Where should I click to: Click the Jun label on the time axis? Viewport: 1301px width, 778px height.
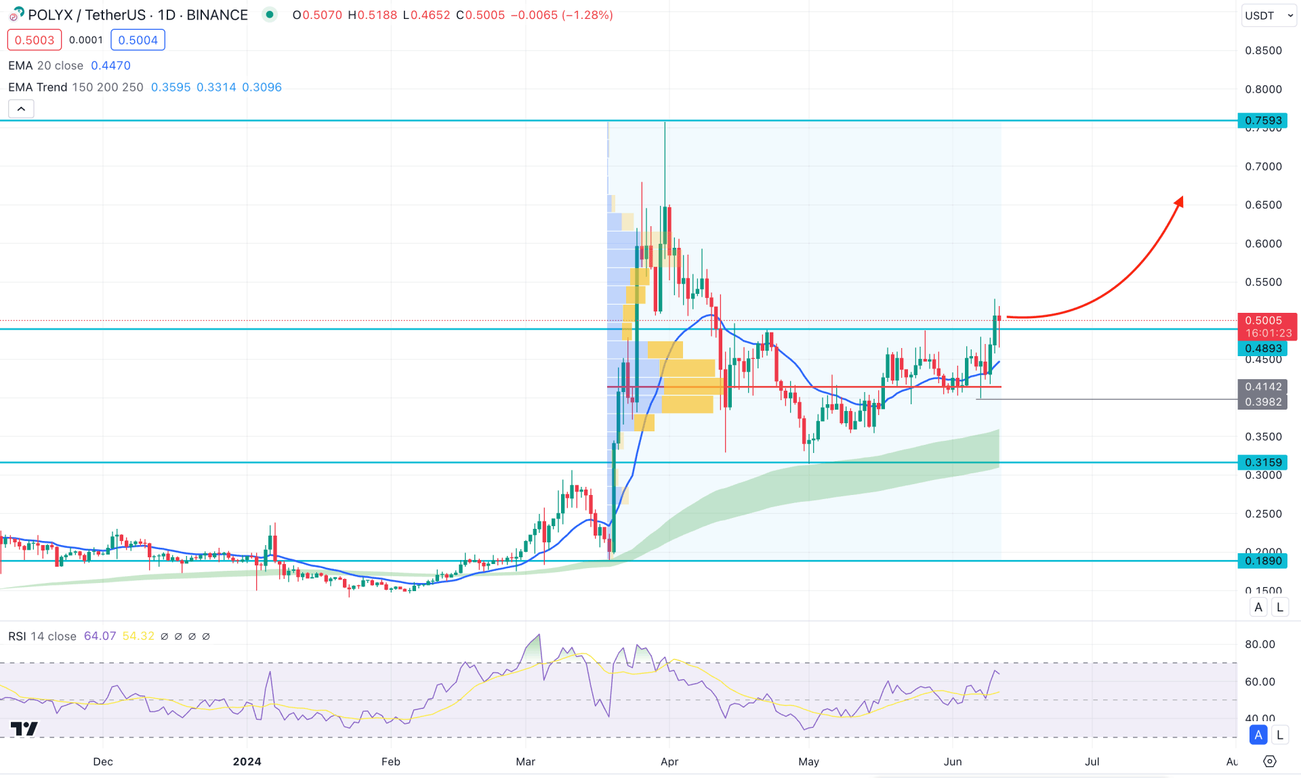953,762
